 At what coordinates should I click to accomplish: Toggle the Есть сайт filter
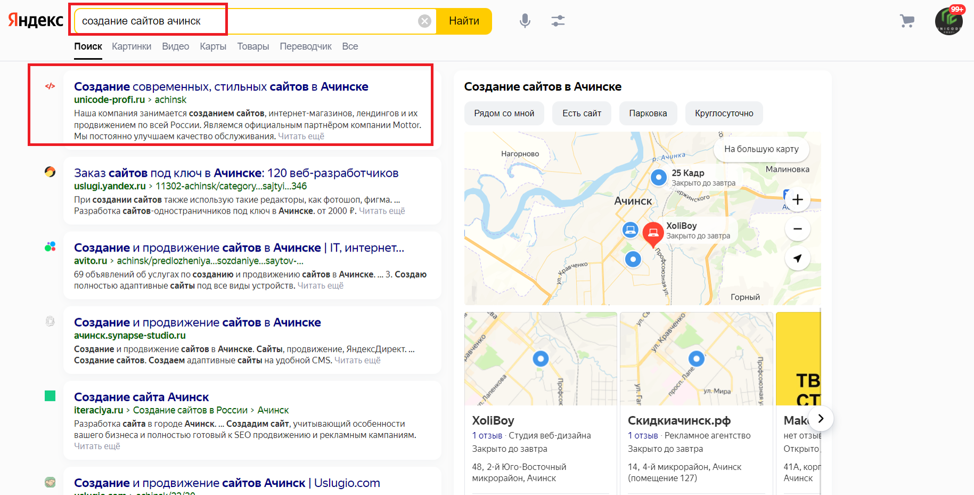582,113
